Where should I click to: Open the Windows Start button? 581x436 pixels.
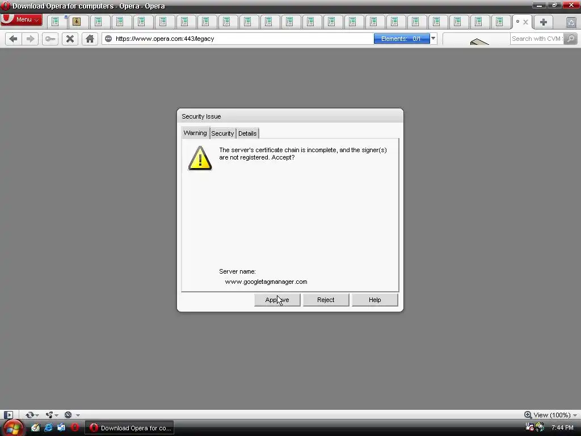12,428
